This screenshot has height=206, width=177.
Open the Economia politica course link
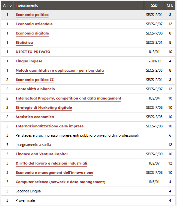(x=32, y=15)
